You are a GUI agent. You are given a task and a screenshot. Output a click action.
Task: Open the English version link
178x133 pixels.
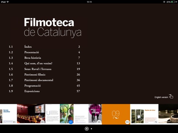point(161,97)
